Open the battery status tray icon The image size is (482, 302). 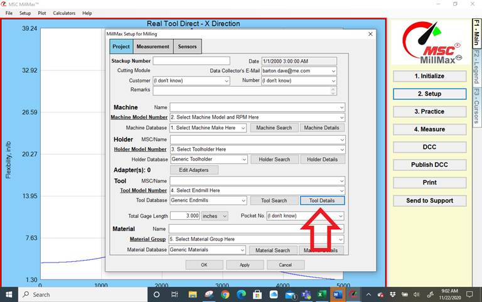[x=405, y=294]
